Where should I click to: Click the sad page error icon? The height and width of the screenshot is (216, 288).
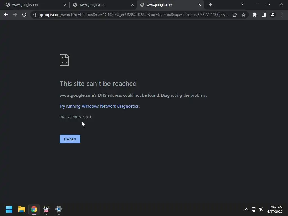[x=64, y=60]
